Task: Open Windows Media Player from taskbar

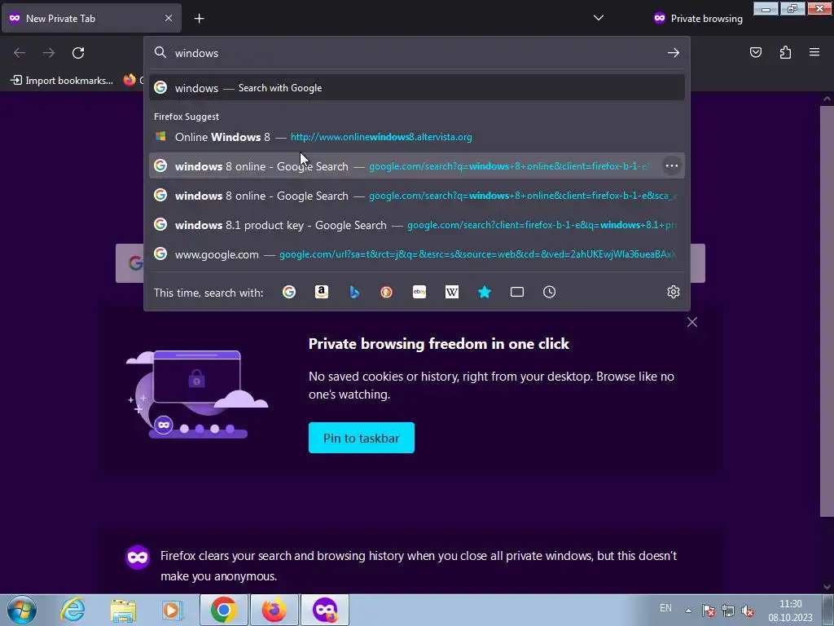Action: point(172,610)
